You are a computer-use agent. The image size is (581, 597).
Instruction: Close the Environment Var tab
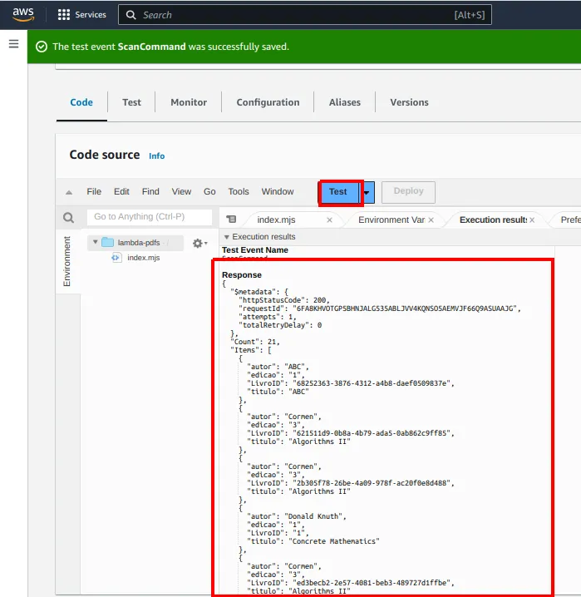point(431,220)
